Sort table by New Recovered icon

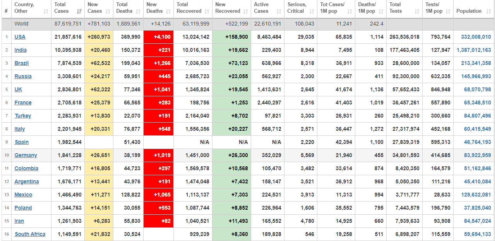246,12
